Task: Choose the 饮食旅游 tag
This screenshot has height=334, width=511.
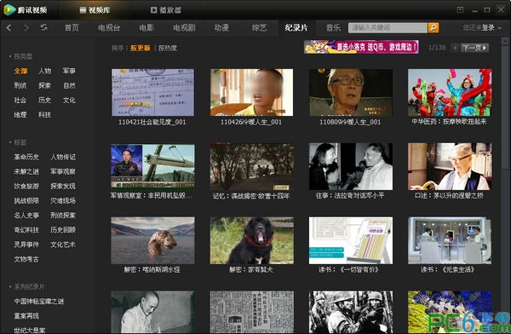Action: click(26, 186)
